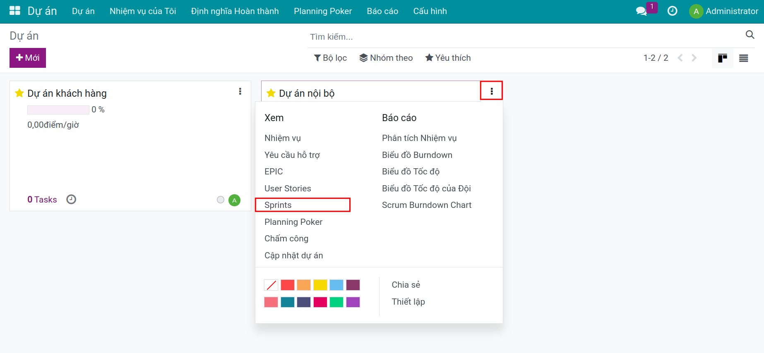Pick the yellow color swatch

click(x=320, y=285)
